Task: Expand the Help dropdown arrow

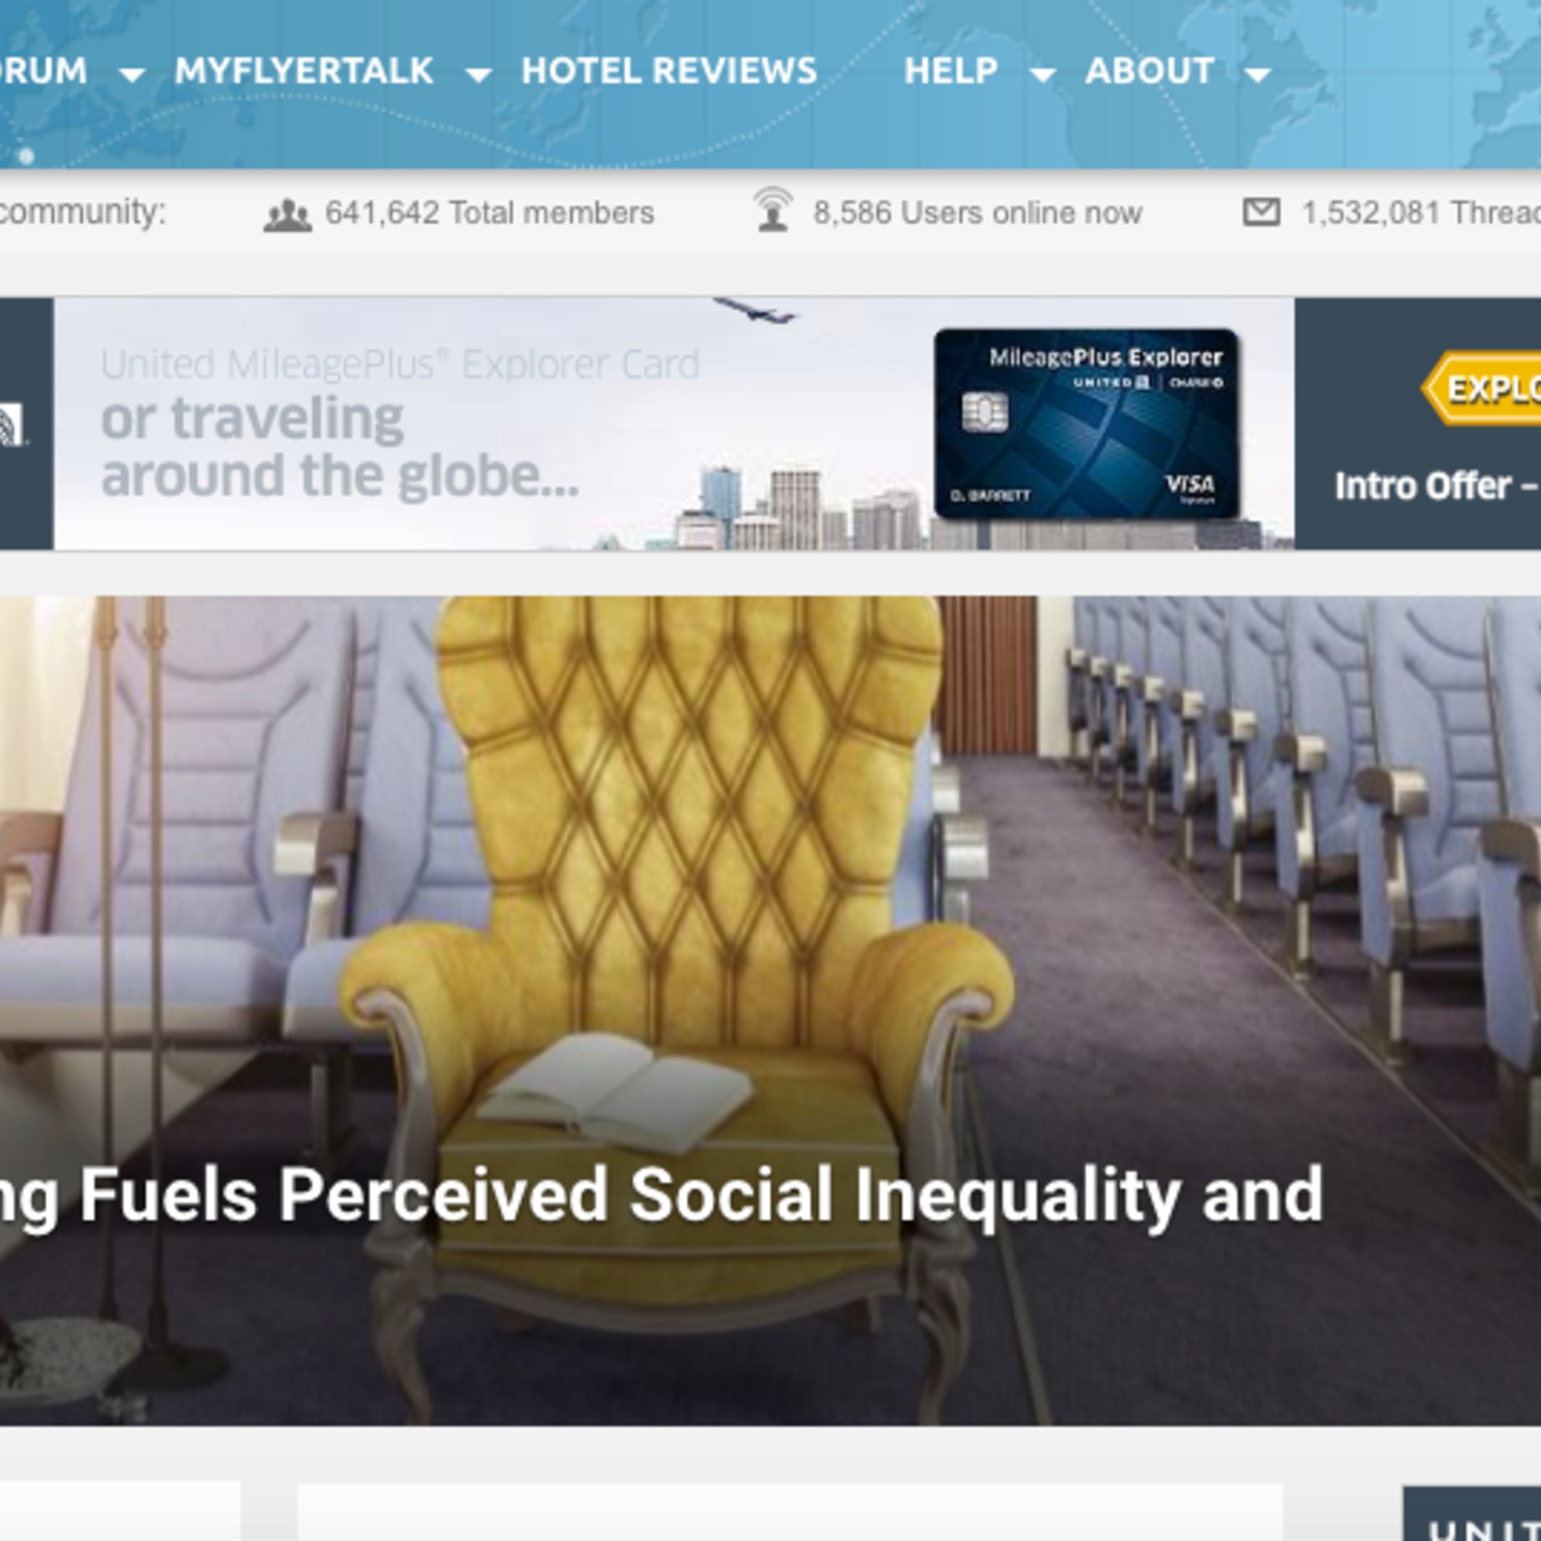Action: tap(1042, 75)
